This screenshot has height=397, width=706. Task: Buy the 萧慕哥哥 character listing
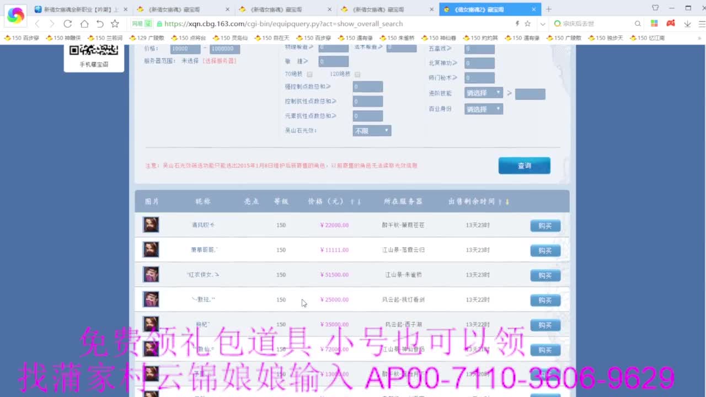point(545,250)
